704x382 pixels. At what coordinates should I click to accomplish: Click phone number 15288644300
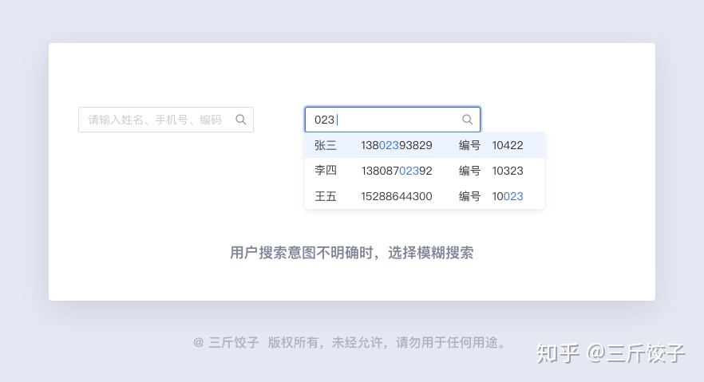tap(397, 196)
